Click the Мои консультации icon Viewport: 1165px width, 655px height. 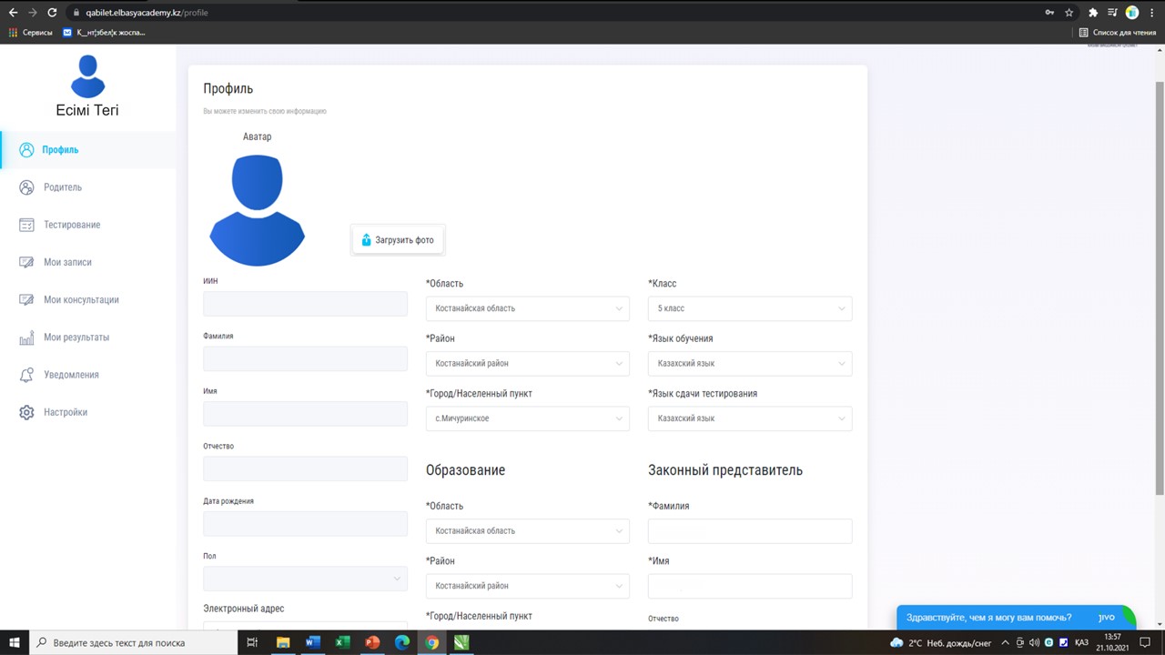(x=26, y=299)
